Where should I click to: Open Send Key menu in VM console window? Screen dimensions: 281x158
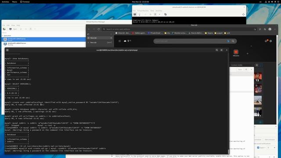click(x=159, y=11)
